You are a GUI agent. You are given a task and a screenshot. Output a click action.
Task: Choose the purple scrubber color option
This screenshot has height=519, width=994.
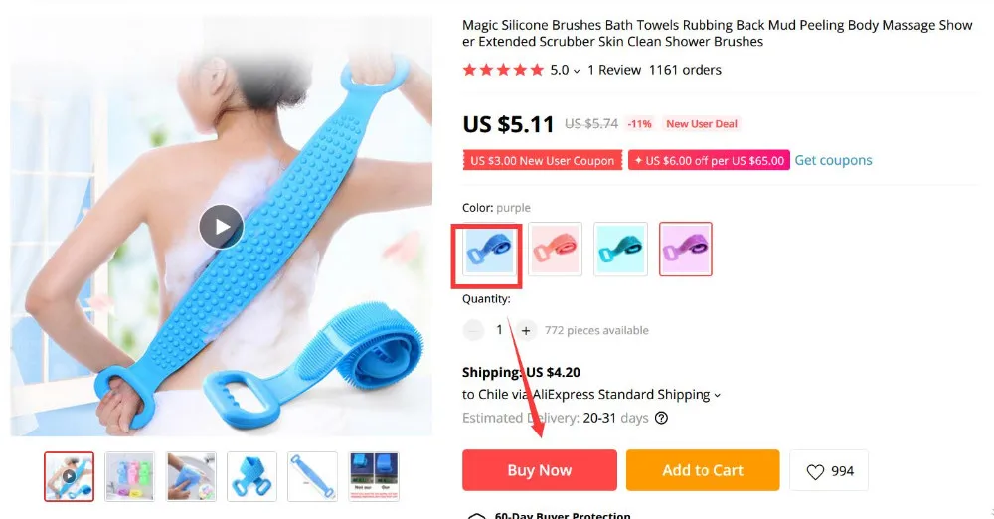coord(686,250)
